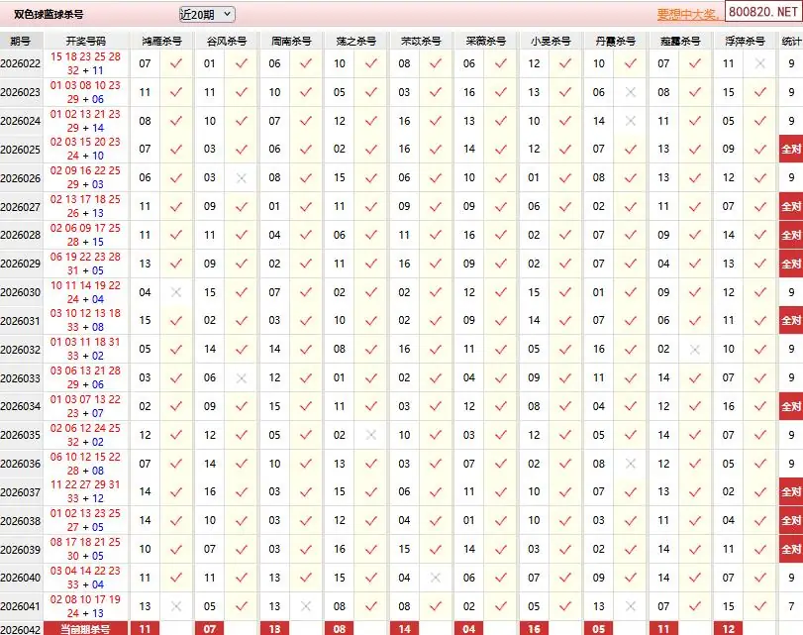Click the check mark in row 2026028 采薇 column
803x635 pixels.
tap(500, 236)
